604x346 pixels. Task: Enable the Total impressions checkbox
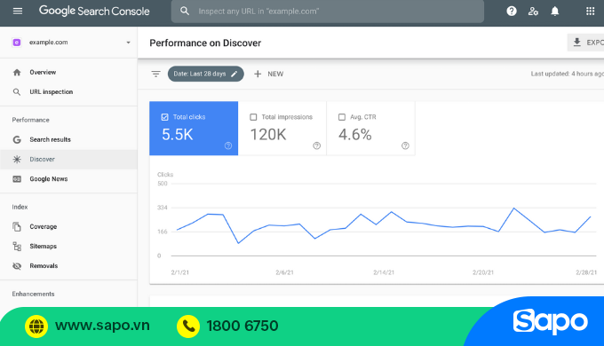(253, 117)
